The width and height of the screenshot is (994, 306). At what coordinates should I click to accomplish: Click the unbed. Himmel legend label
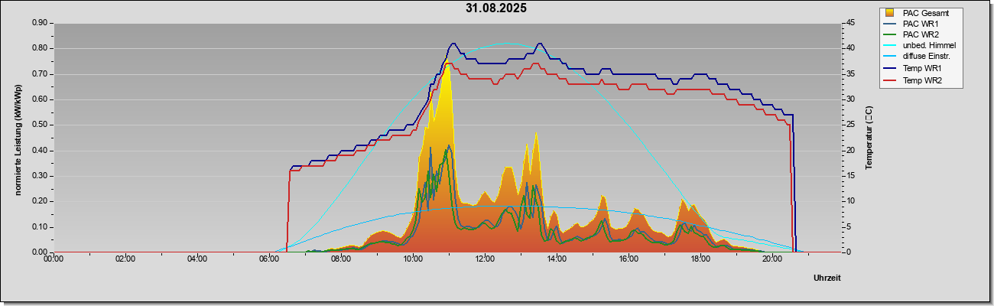(929, 46)
